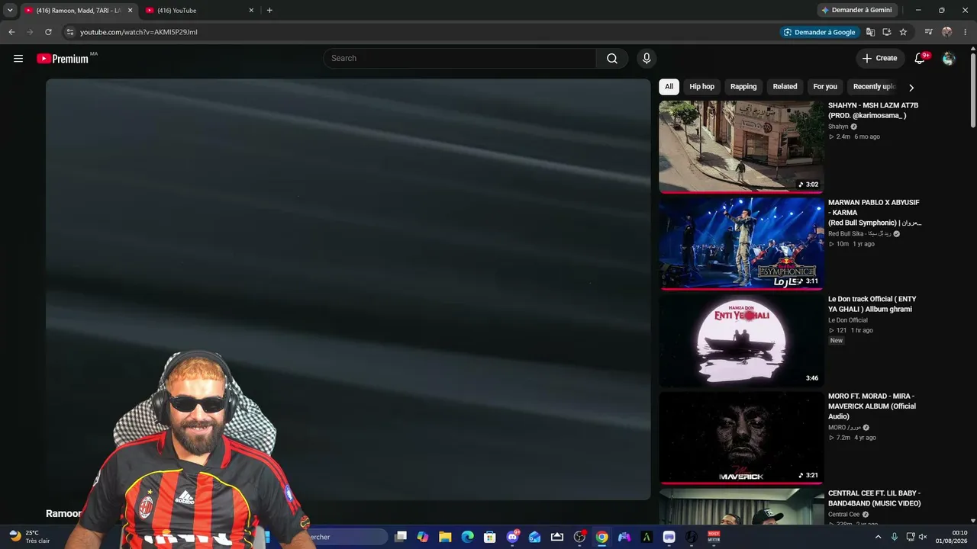Select the Ramoon, Madd, 7ARI browser tab
This screenshot has height=549, width=977.
click(79, 11)
